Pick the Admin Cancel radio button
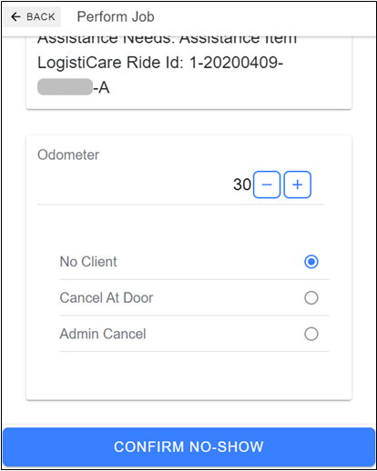377x471 pixels. pyautogui.click(x=311, y=334)
